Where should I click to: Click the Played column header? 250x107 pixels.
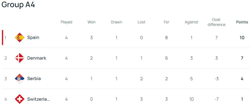click(66, 22)
